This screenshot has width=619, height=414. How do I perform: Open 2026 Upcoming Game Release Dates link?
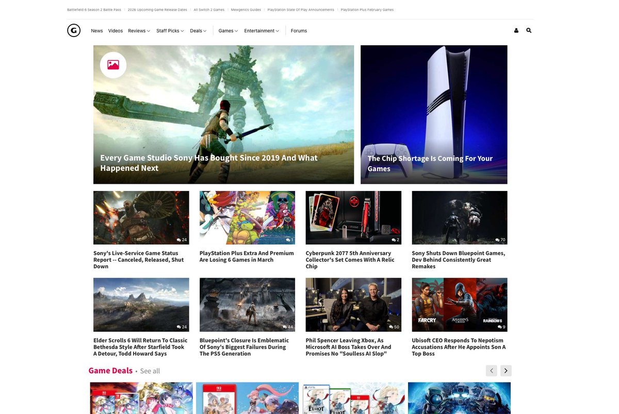click(157, 10)
